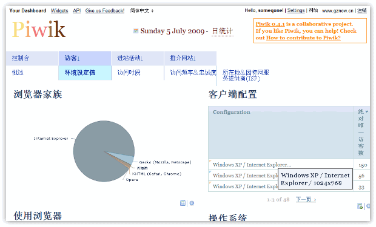
Task: Click the Piwik logo
Action: click(x=39, y=29)
